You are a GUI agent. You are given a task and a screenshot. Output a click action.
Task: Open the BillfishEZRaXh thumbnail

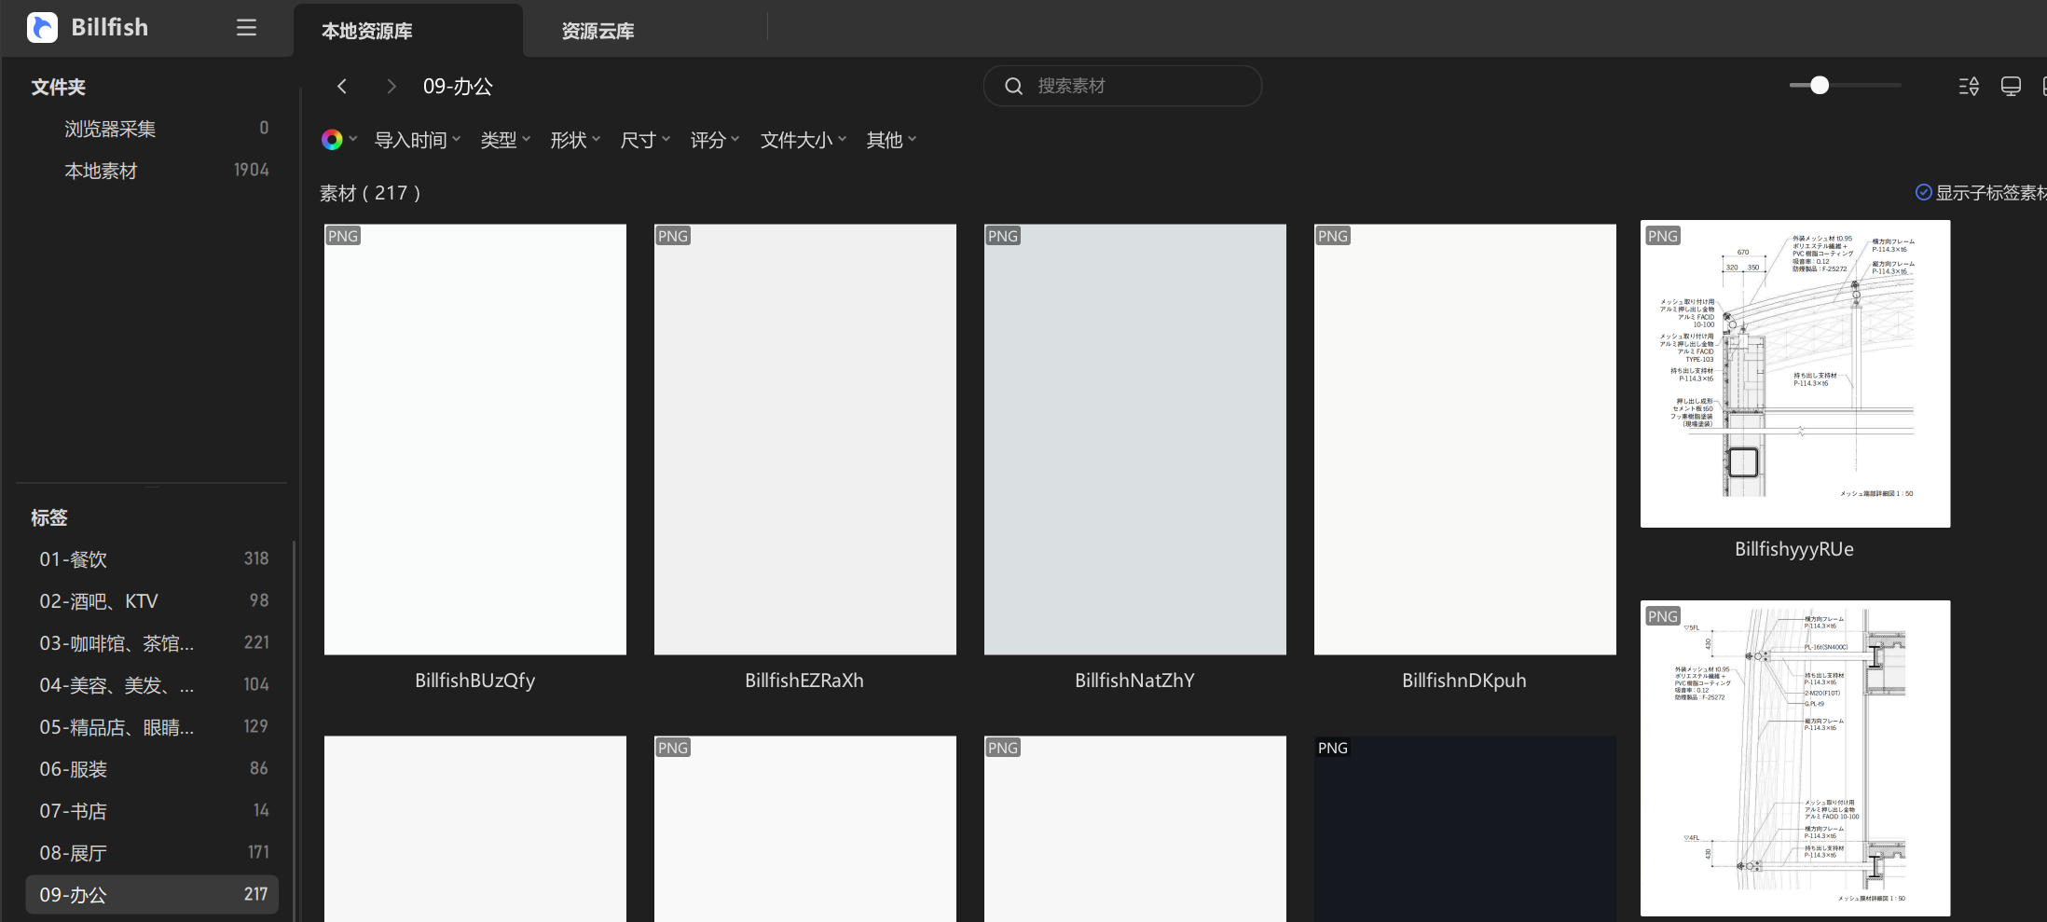coord(805,439)
